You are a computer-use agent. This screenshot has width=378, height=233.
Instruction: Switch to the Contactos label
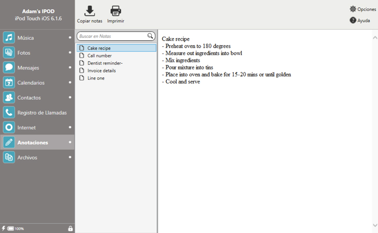29,98
